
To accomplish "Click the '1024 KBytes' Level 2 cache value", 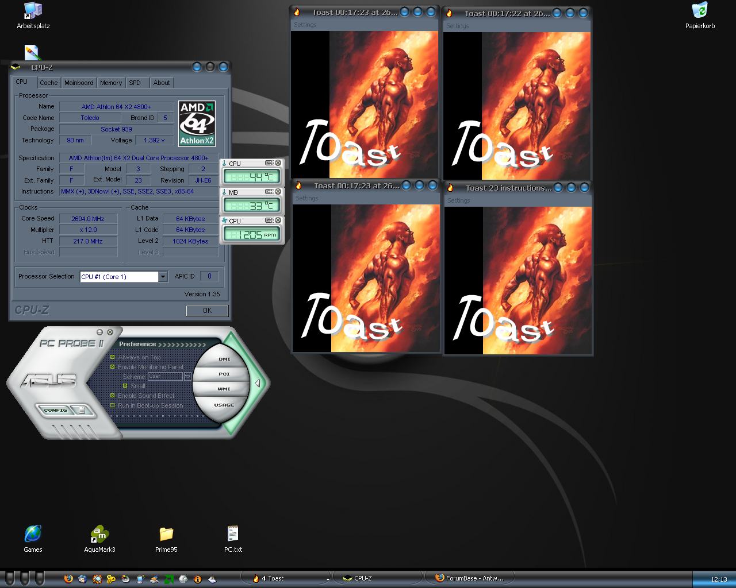I will pyautogui.click(x=190, y=241).
